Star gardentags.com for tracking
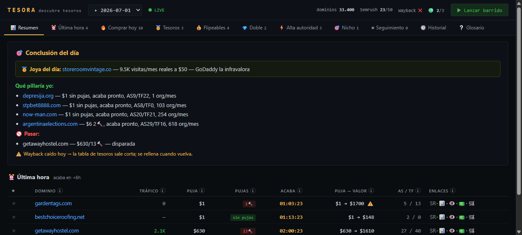This screenshot has height=235, width=522. (x=13, y=204)
